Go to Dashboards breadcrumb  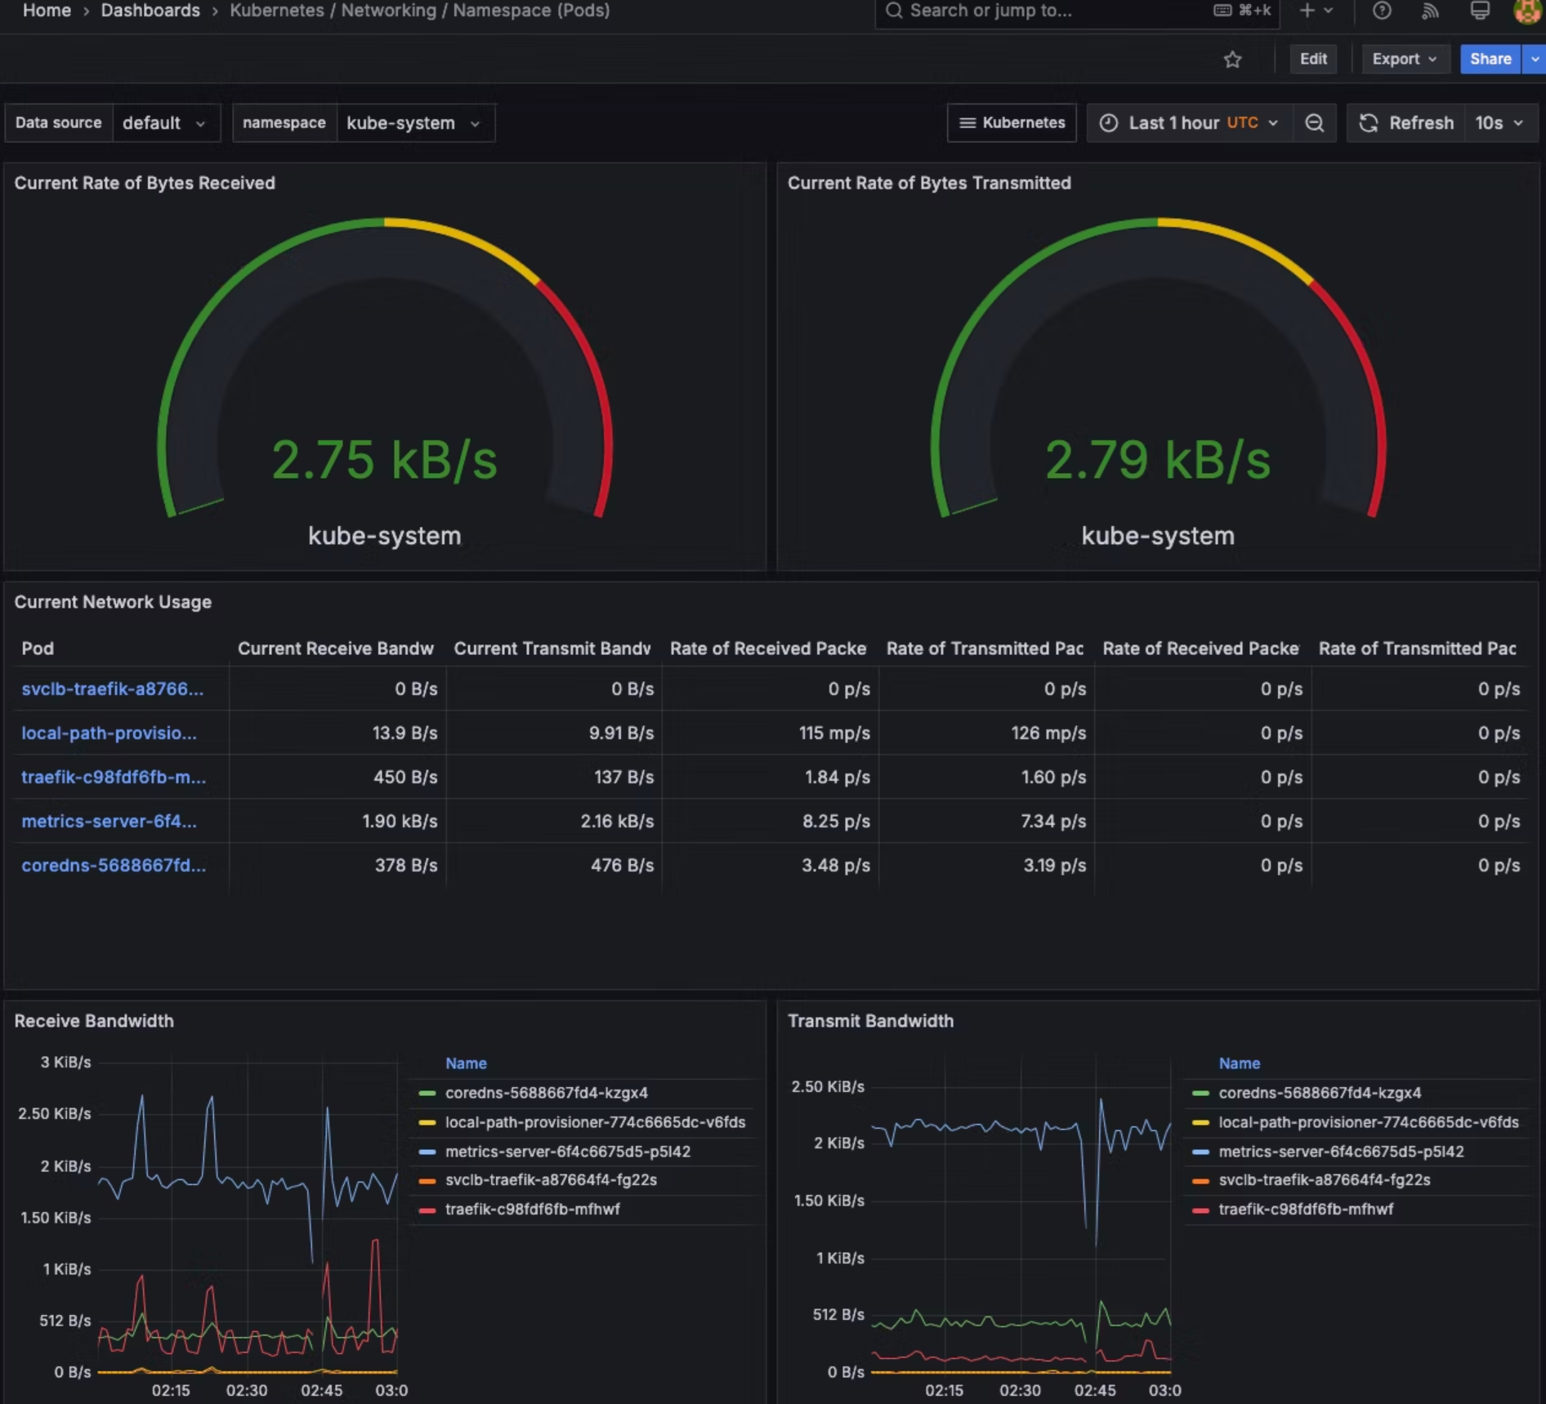click(150, 11)
